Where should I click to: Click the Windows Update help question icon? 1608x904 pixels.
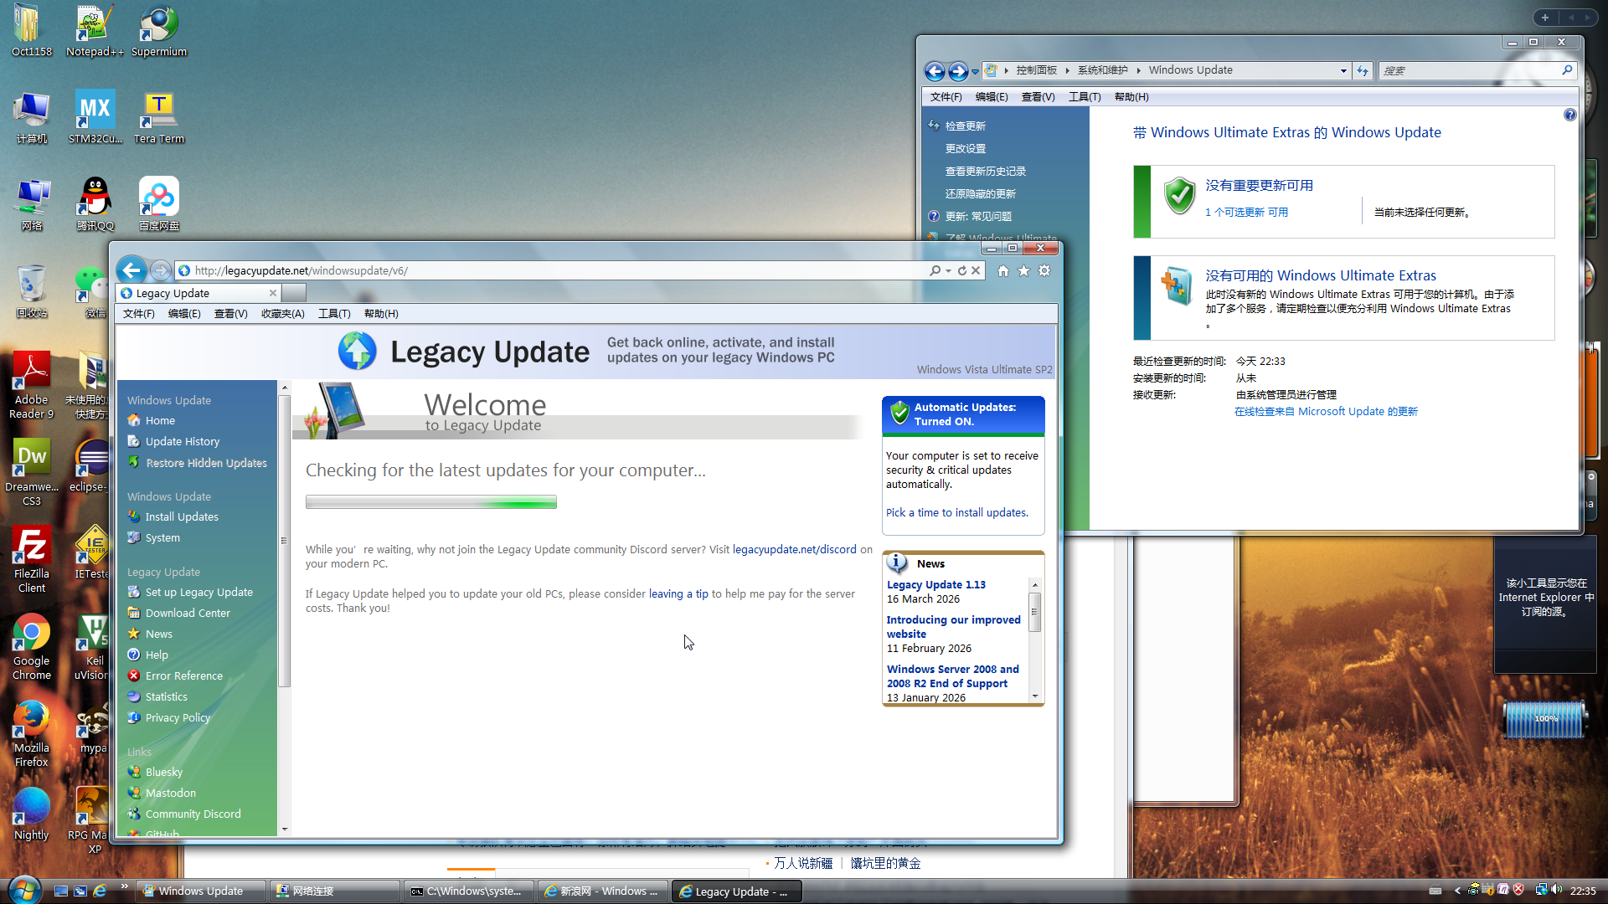(1569, 115)
